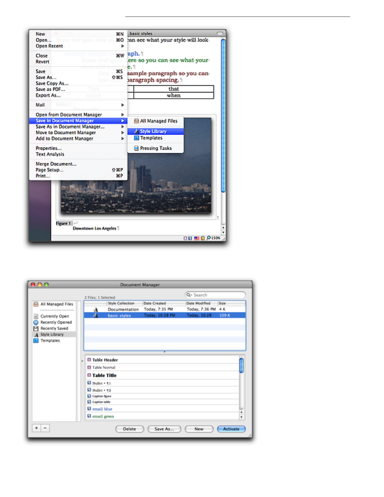Viewport: 384px width, 497px height.
Task: Click the minus remove button
Action: click(x=45, y=428)
